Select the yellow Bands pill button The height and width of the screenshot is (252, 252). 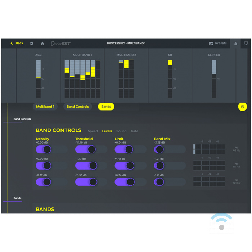pos(106,107)
